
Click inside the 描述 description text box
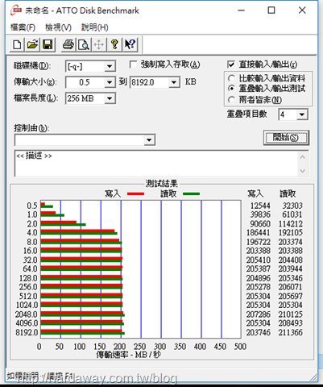156,164
